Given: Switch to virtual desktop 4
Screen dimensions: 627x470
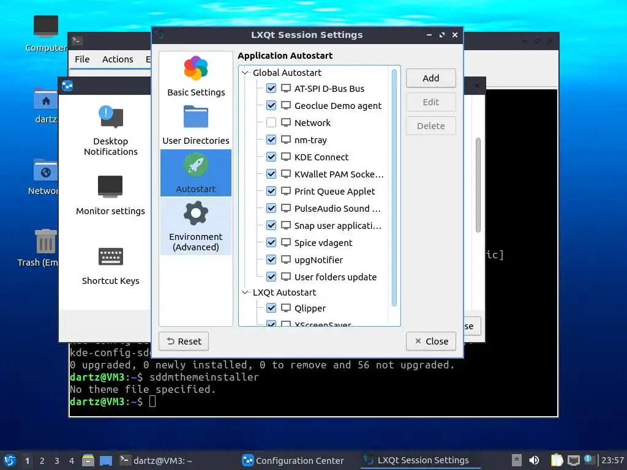Looking at the screenshot, I should tap(72, 461).
